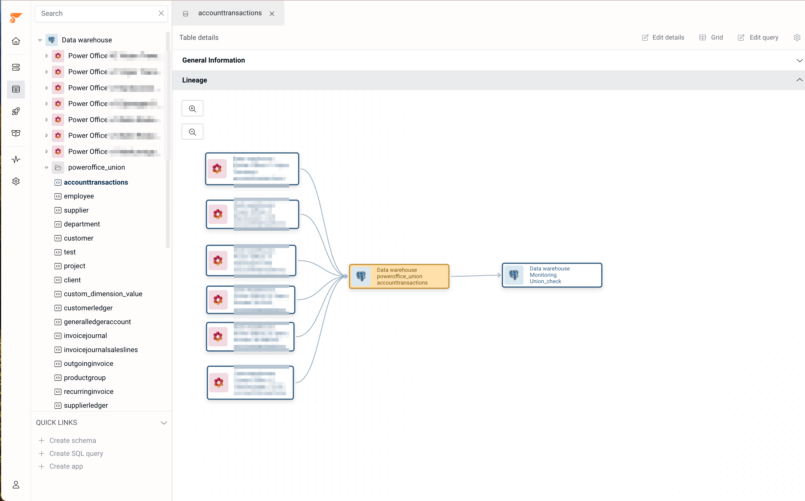
Task: Open the client table
Action: 72,280
